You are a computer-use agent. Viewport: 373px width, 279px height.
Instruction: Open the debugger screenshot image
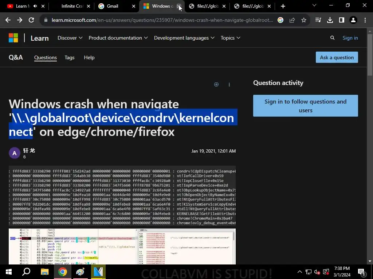tap(122, 247)
